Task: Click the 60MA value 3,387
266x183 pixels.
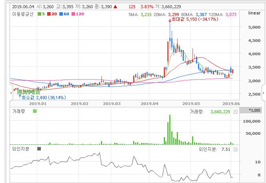Action: (201, 14)
